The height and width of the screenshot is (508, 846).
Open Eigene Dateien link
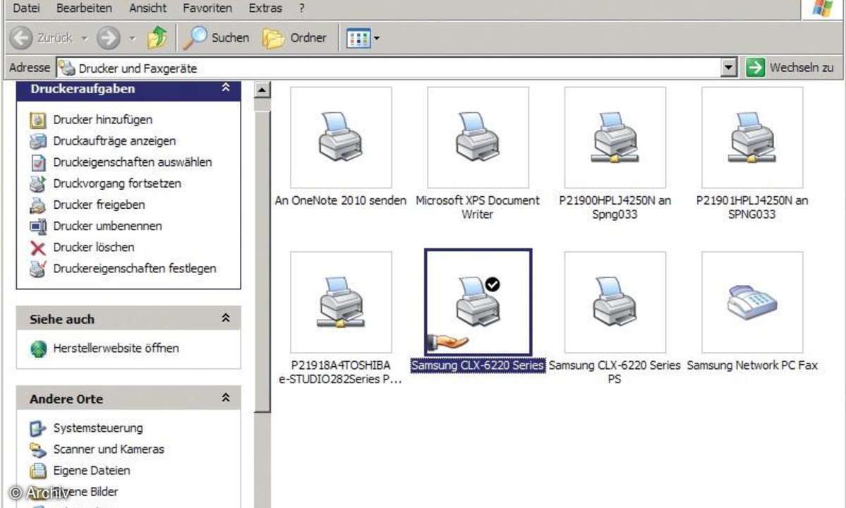pyautogui.click(x=92, y=470)
